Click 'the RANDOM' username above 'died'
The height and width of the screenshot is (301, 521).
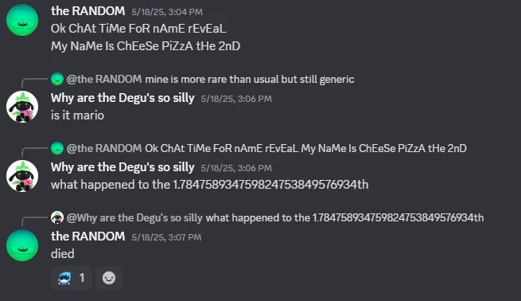coord(87,236)
